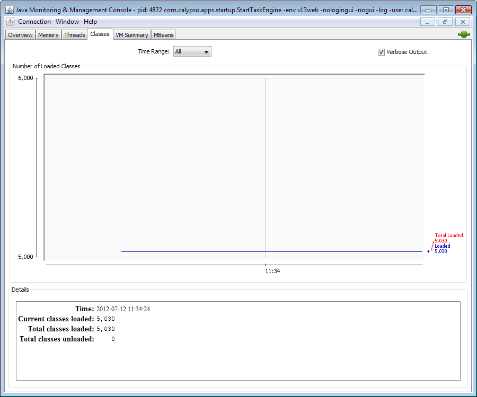Click the Details section heading
The height and width of the screenshot is (397, 477).
(20, 290)
